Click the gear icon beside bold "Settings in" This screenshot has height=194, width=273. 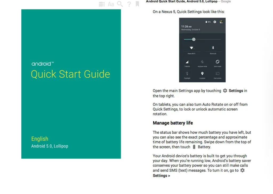tap(225, 91)
